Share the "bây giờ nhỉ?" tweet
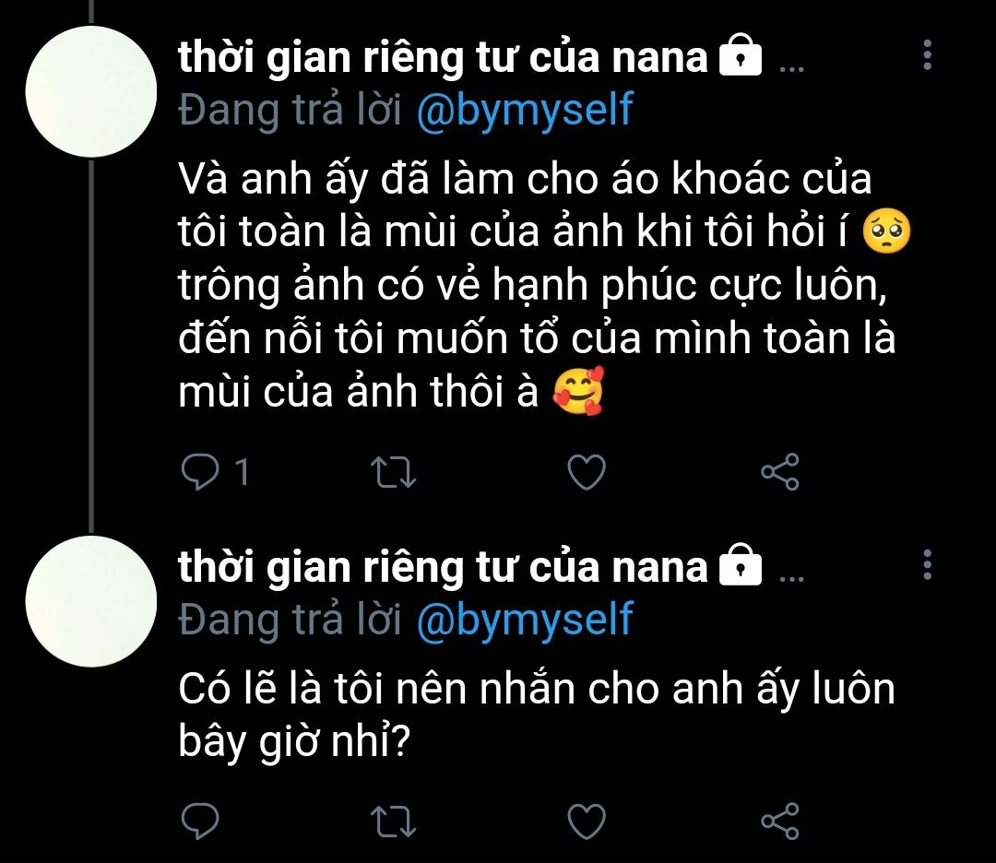 tap(780, 821)
